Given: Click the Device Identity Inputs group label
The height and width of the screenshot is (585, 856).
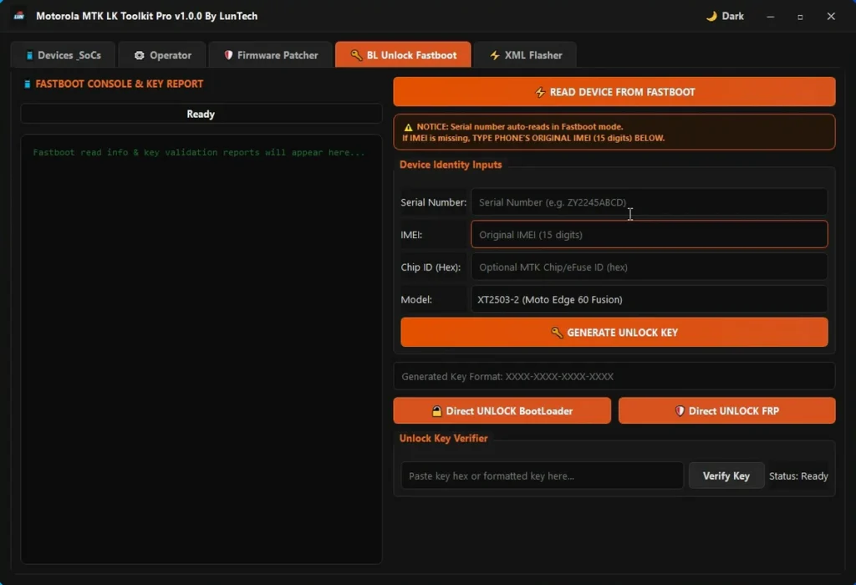Looking at the screenshot, I should pyautogui.click(x=451, y=165).
